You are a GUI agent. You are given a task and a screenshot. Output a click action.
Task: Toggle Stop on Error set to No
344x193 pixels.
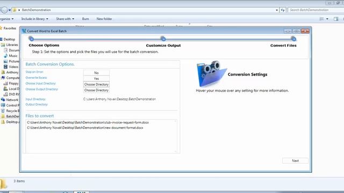pos(96,73)
